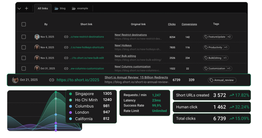Open the New! Bulk editing original link

point(125,56)
